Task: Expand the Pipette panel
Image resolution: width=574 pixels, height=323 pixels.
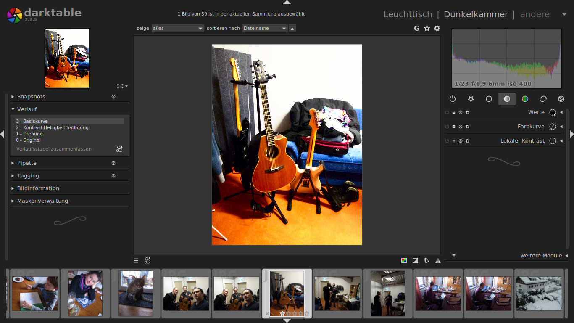Action: tap(13, 163)
